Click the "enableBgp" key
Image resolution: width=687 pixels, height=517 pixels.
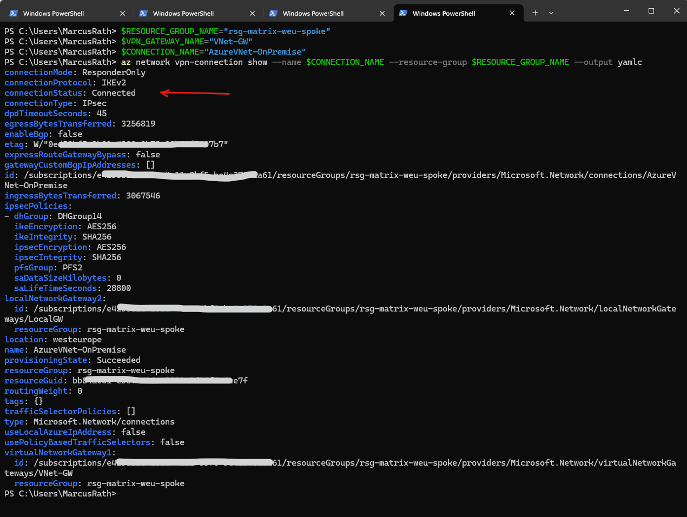(26, 134)
